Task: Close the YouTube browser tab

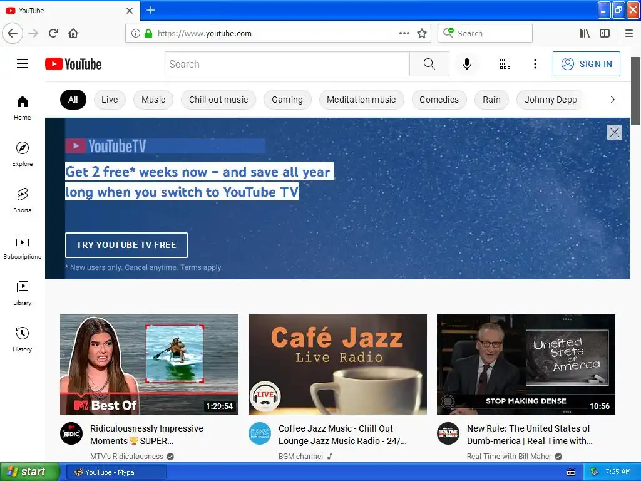Action: coord(130,10)
